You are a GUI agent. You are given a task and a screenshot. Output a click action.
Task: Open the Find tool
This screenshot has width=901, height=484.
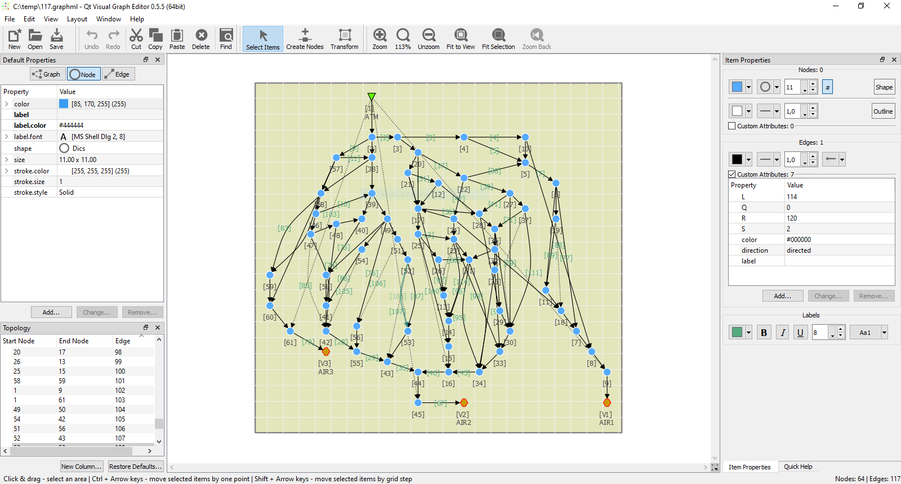point(226,39)
